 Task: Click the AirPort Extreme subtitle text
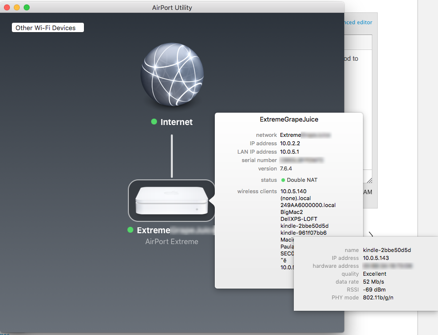[172, 242]
